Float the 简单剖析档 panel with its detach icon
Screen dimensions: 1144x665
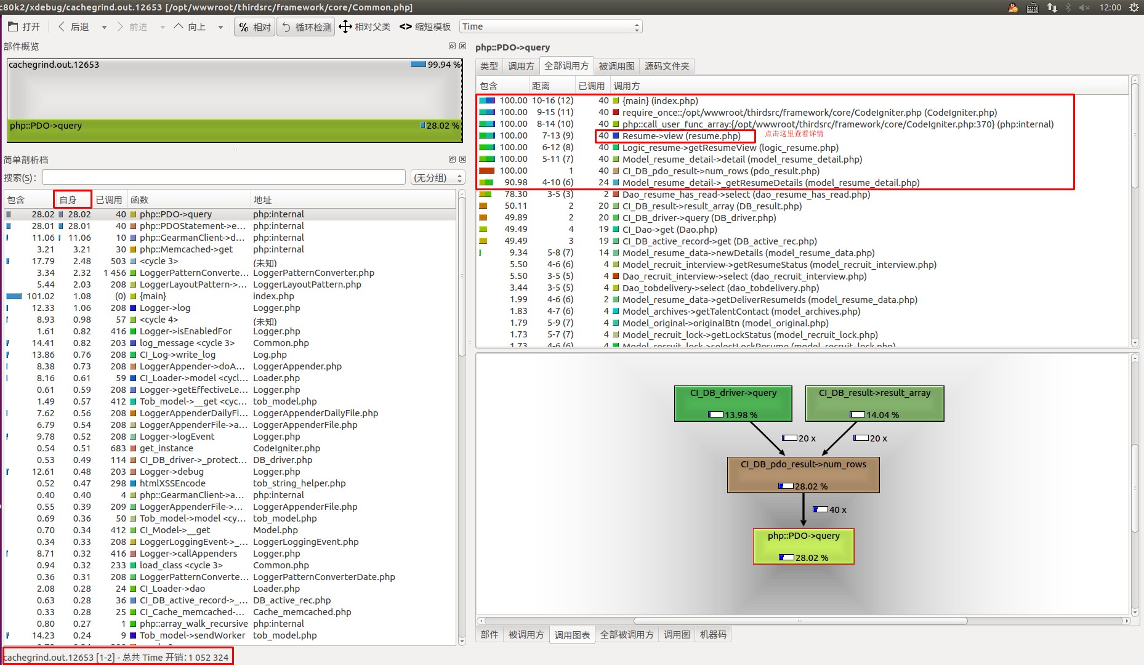pos(452,159)
